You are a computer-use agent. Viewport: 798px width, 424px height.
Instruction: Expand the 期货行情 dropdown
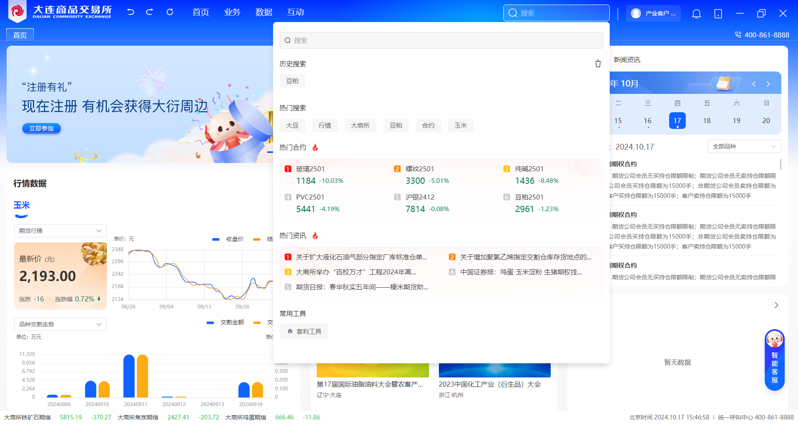click(60, 231)
